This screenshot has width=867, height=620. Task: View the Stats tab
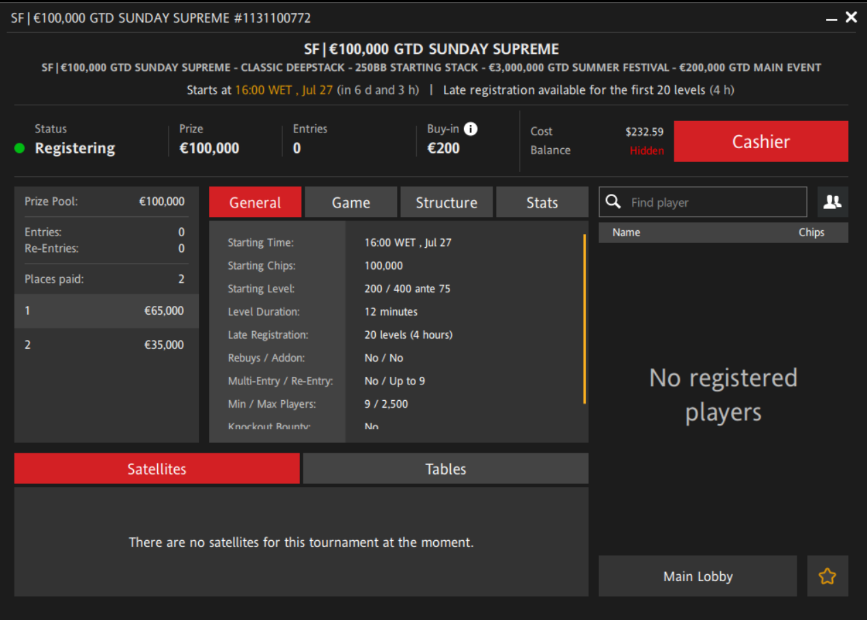[542, 203]
